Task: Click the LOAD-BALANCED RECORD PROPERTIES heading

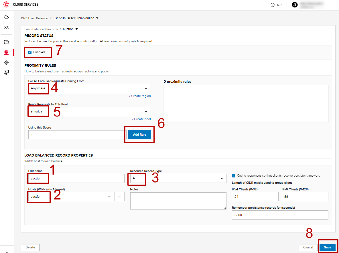Action: 59,155
